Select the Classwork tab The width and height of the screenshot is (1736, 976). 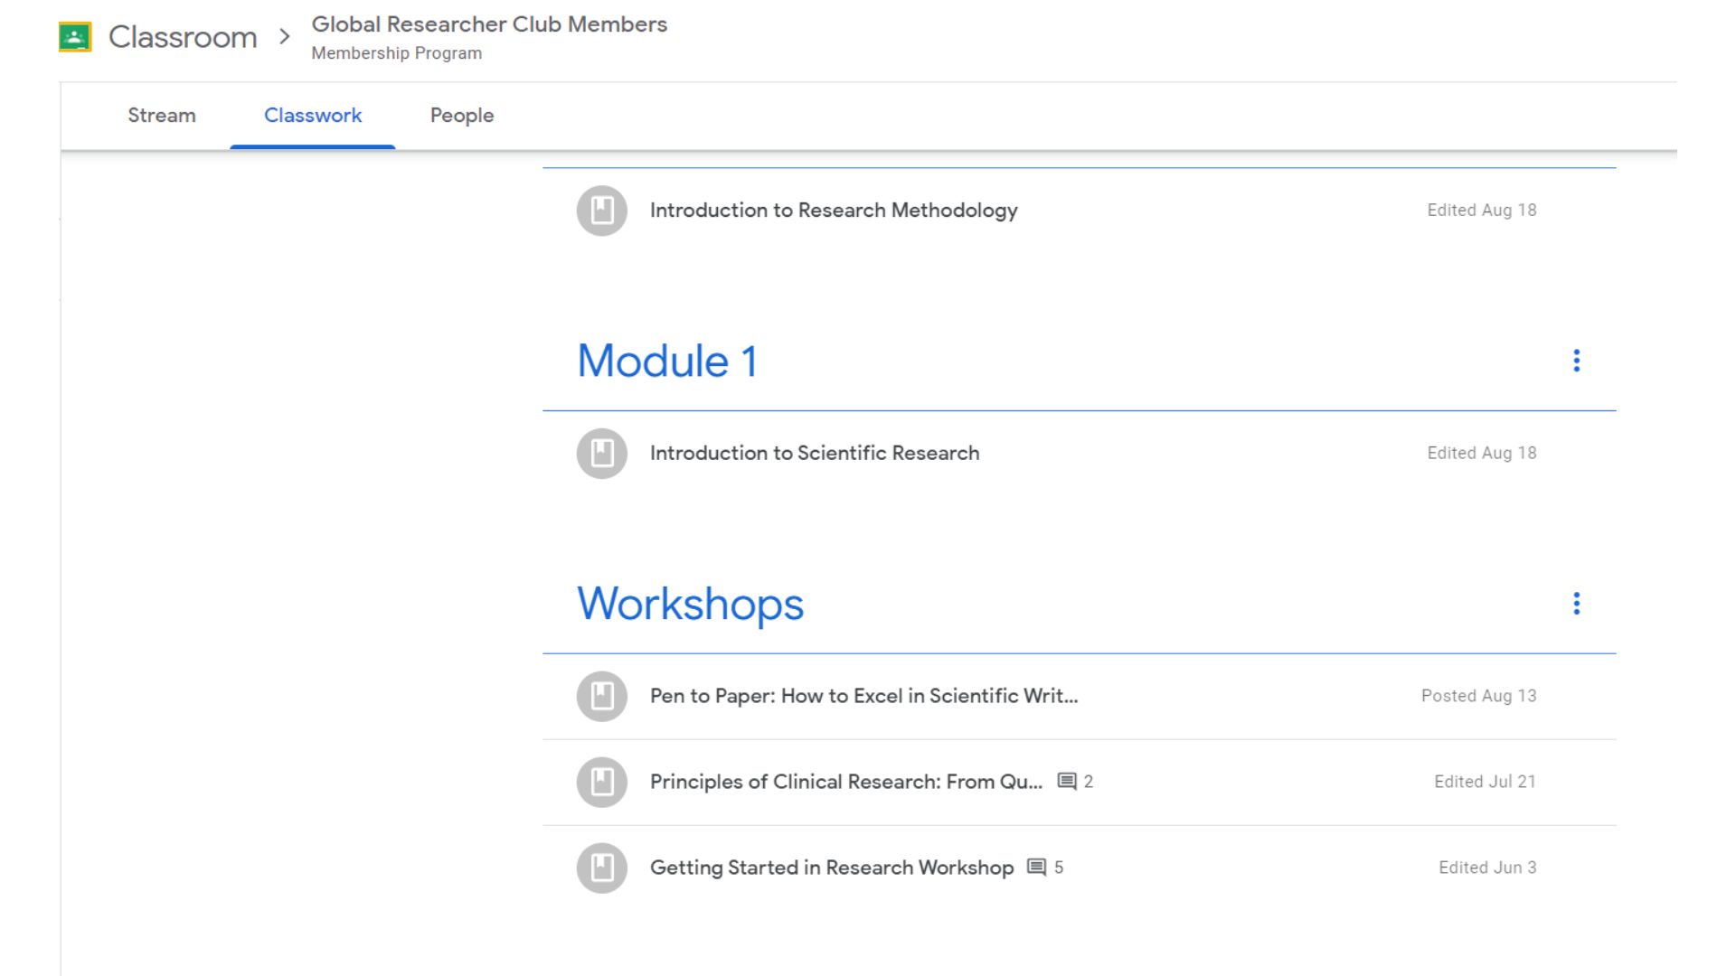pos(313,116)
